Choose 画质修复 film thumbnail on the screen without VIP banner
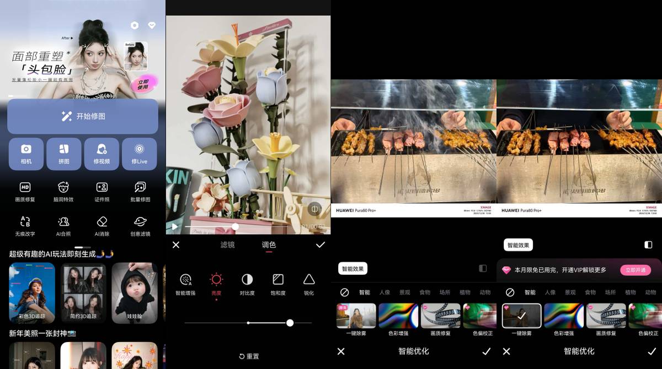The image size is (662, 369). [440, 316]
